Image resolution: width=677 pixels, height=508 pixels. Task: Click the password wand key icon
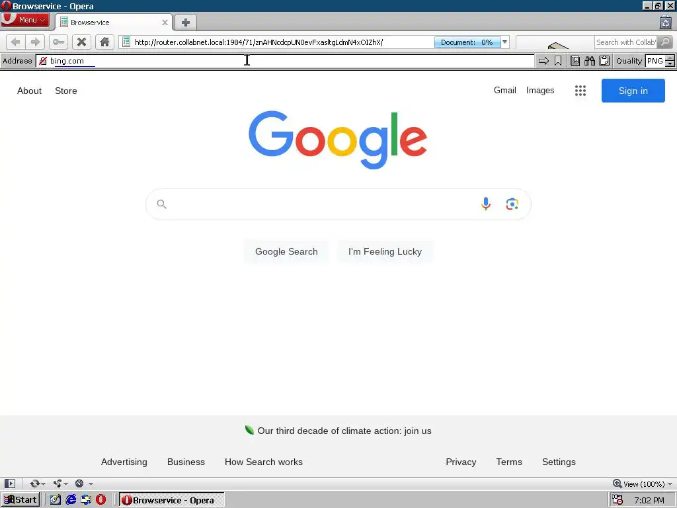(x=58, y=42)
